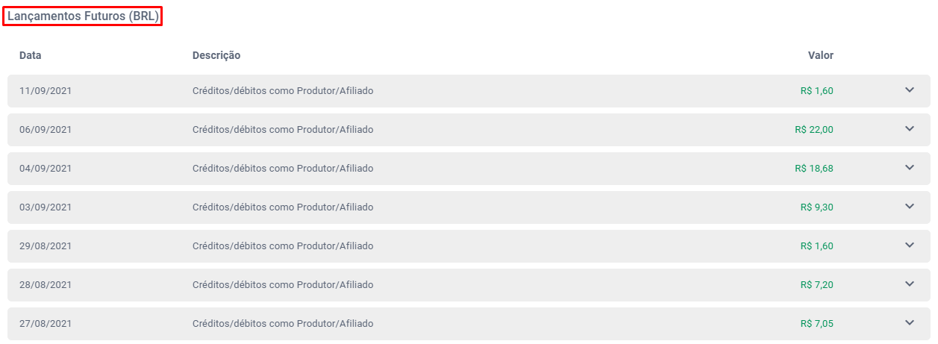Expand the 03/09/2021 entry chevron
Viewport: 938px width, 344px height.
[x=909, y=207]
